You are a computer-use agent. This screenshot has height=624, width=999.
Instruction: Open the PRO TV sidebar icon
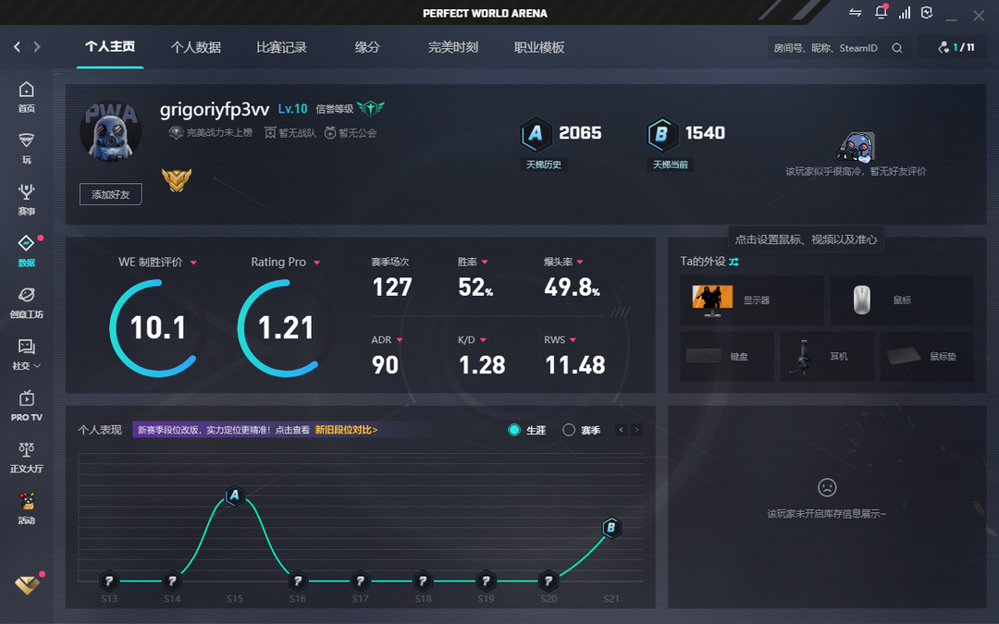click(x=26, y=399)
